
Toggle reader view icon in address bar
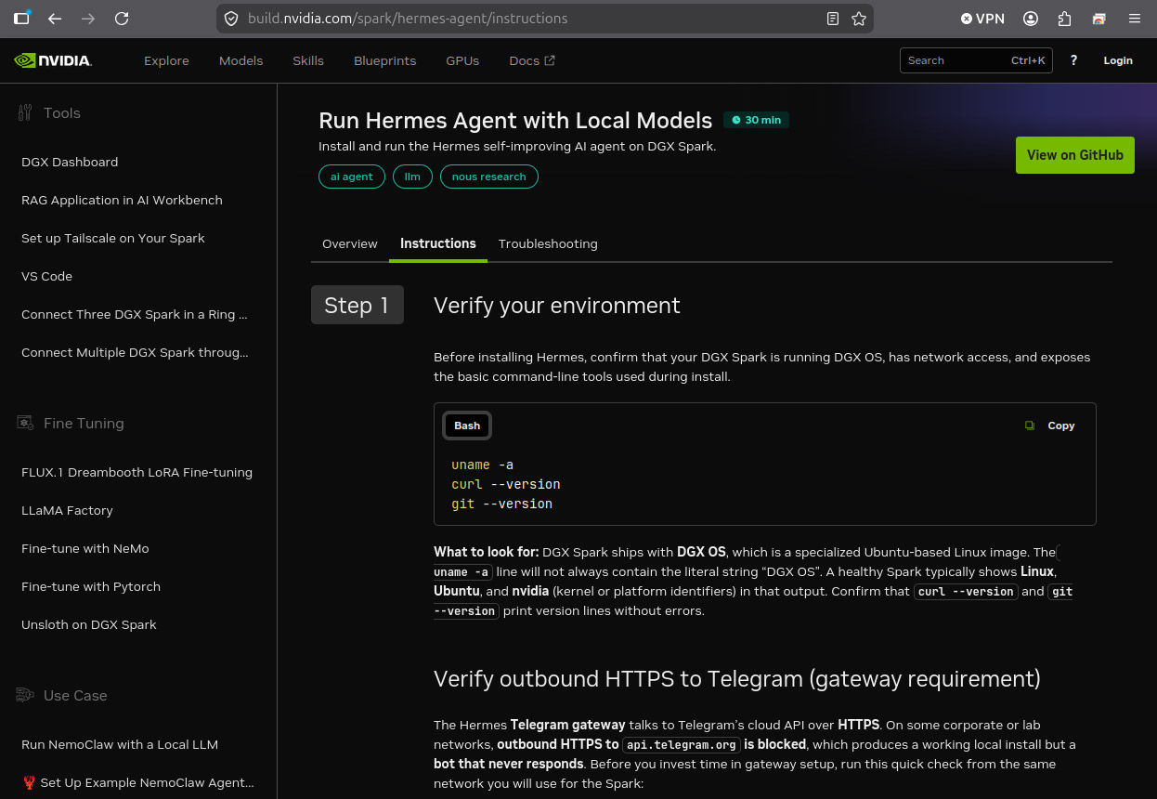click(x=833, y=19)
